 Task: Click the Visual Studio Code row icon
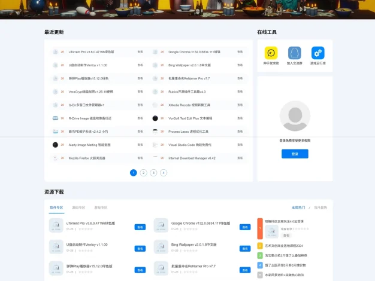(x=155, y=145)
